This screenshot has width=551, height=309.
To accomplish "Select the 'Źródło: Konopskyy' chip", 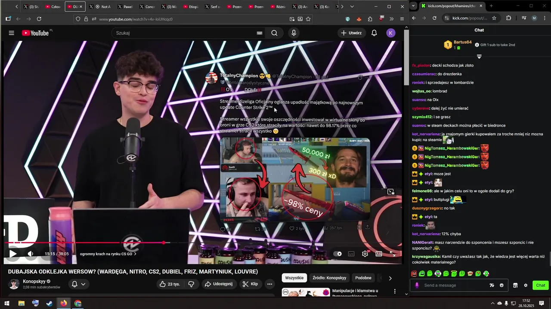I will [329, 278].
